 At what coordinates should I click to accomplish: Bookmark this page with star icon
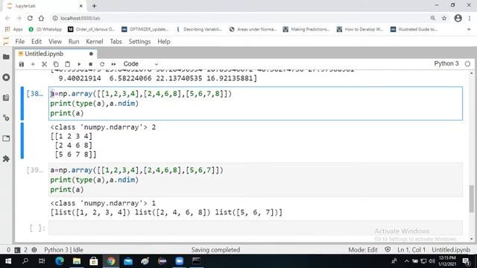pyautogui.click(x=444, y=18)
